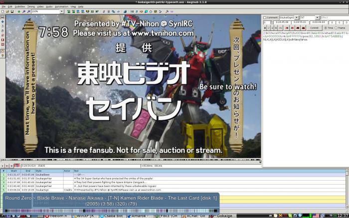Image resolution: width=349 pixels, height=218 pixels.
Task: Select the Time radio button
Action: tap(326, 28)
